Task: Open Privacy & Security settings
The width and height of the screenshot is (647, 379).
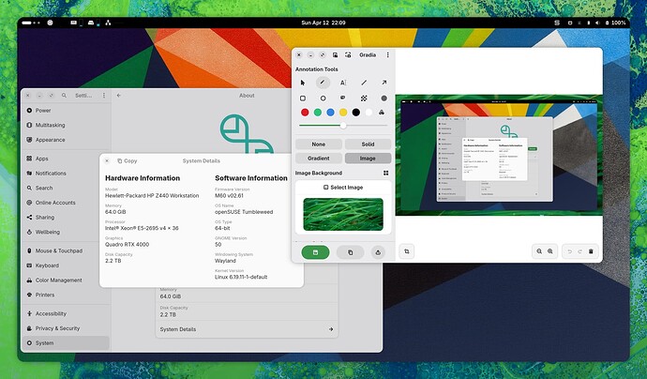Action: (x=57, y=328)
